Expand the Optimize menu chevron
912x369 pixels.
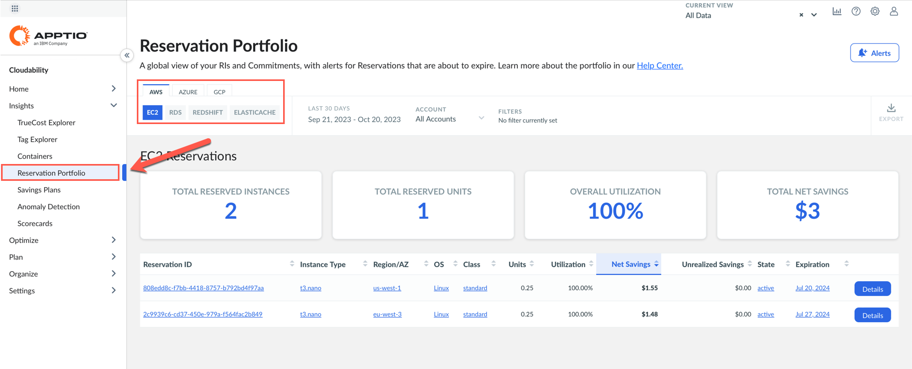coord(114,240)
